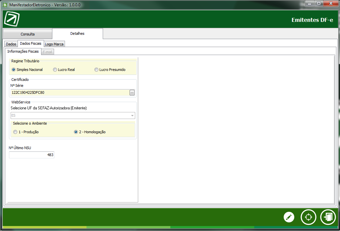
Task: Open the Logo Marca tab
Action: pos(54,44)
